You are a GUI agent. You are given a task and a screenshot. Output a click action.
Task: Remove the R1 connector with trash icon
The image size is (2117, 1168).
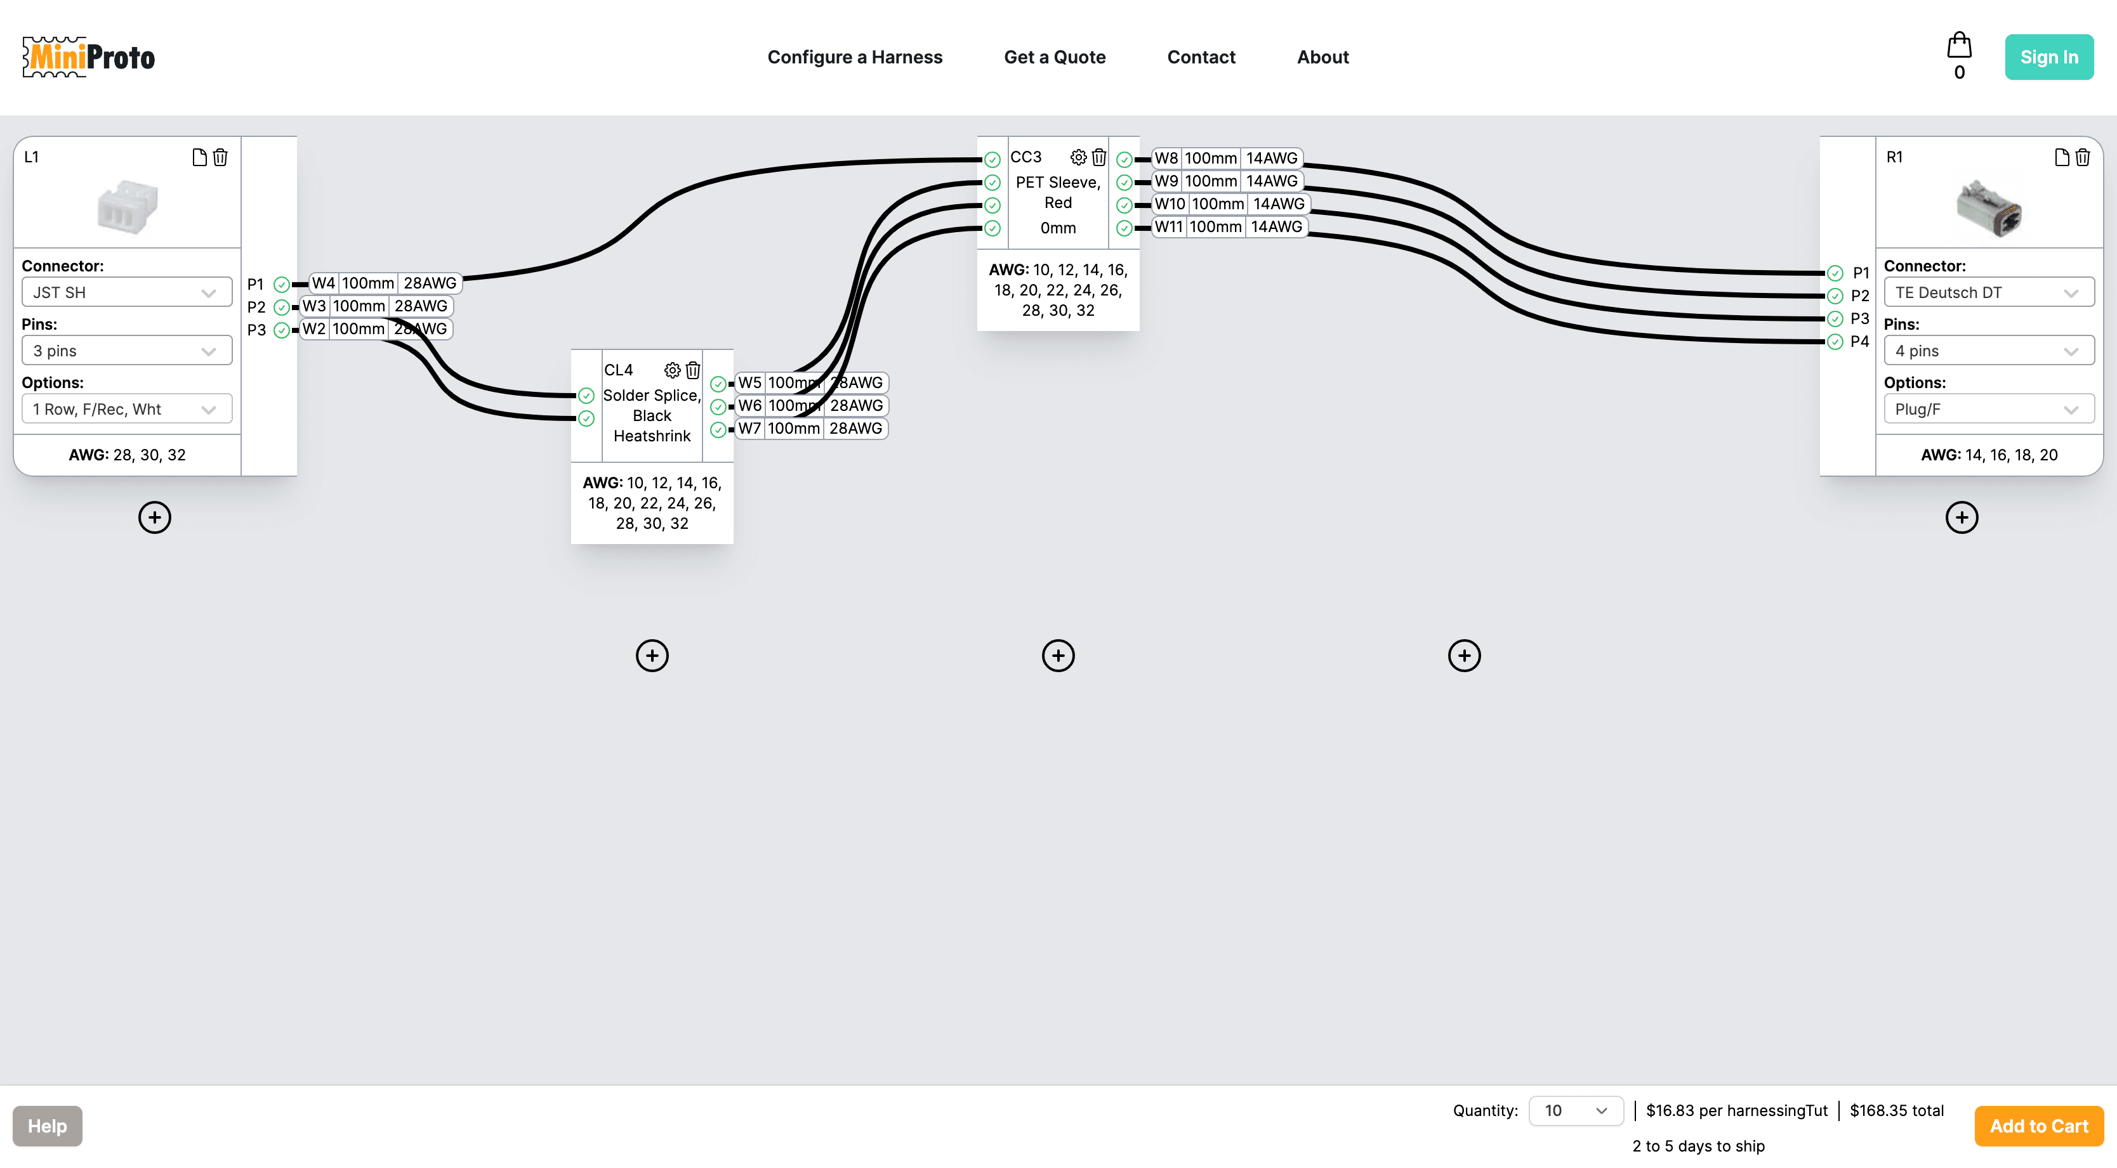[2083, 157]
